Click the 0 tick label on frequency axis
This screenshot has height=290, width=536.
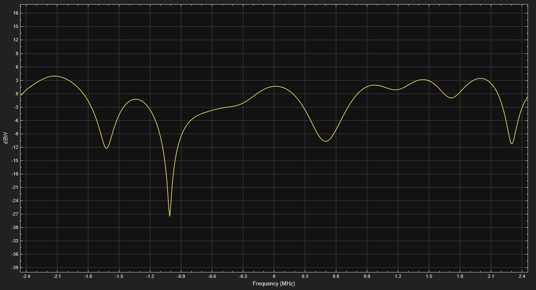(x=274, y=276)
